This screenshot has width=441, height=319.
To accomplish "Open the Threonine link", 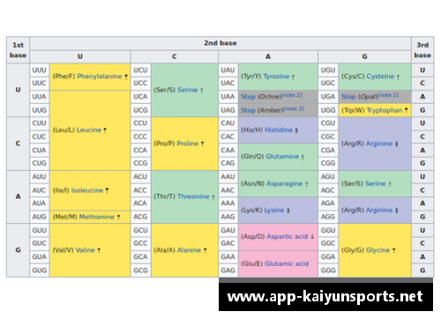I will pos(193,197).
